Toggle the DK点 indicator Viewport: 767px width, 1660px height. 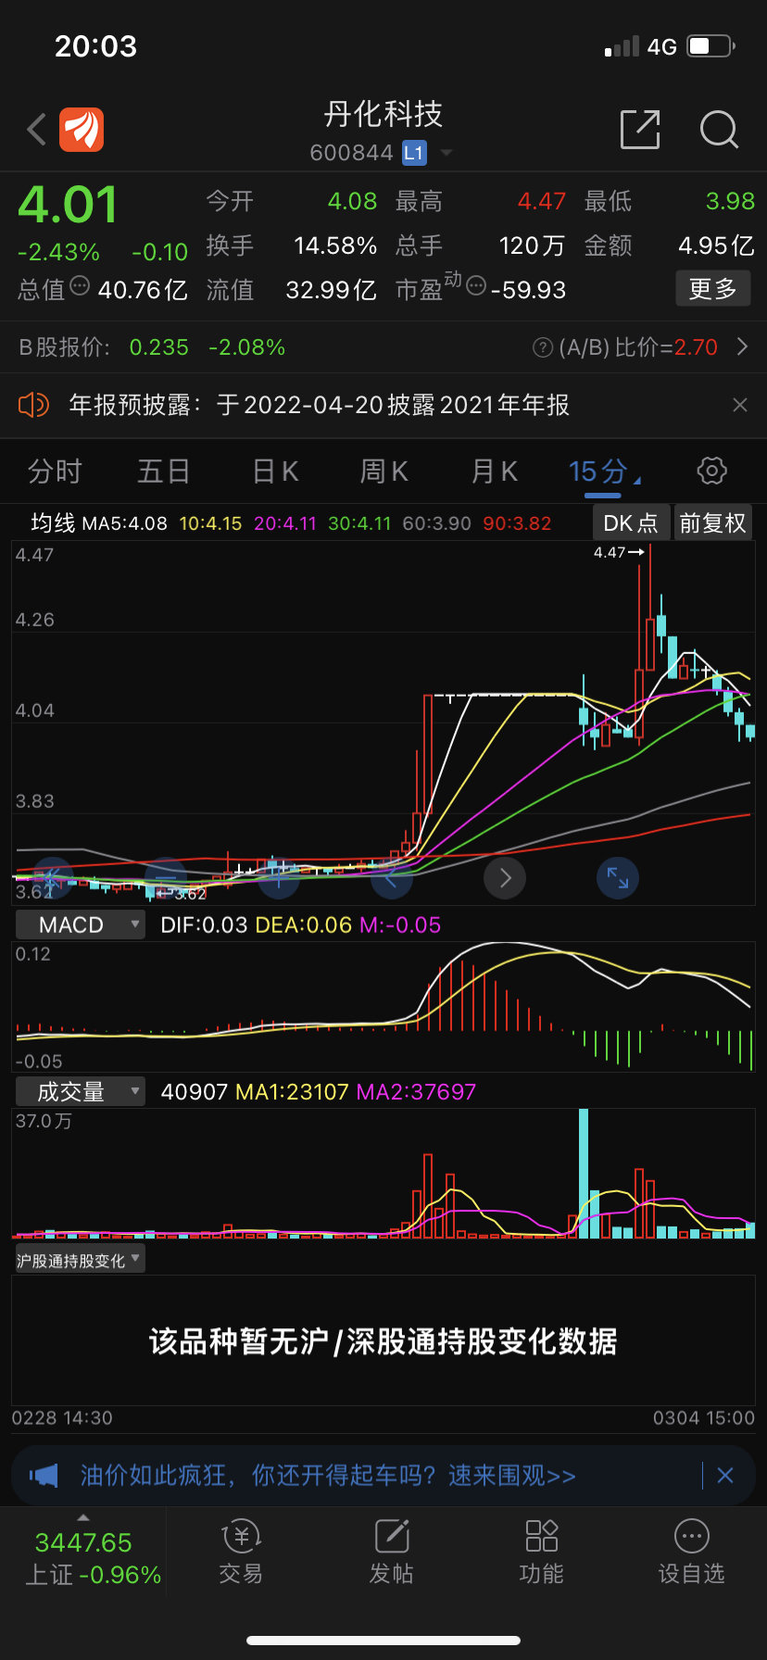630,523
